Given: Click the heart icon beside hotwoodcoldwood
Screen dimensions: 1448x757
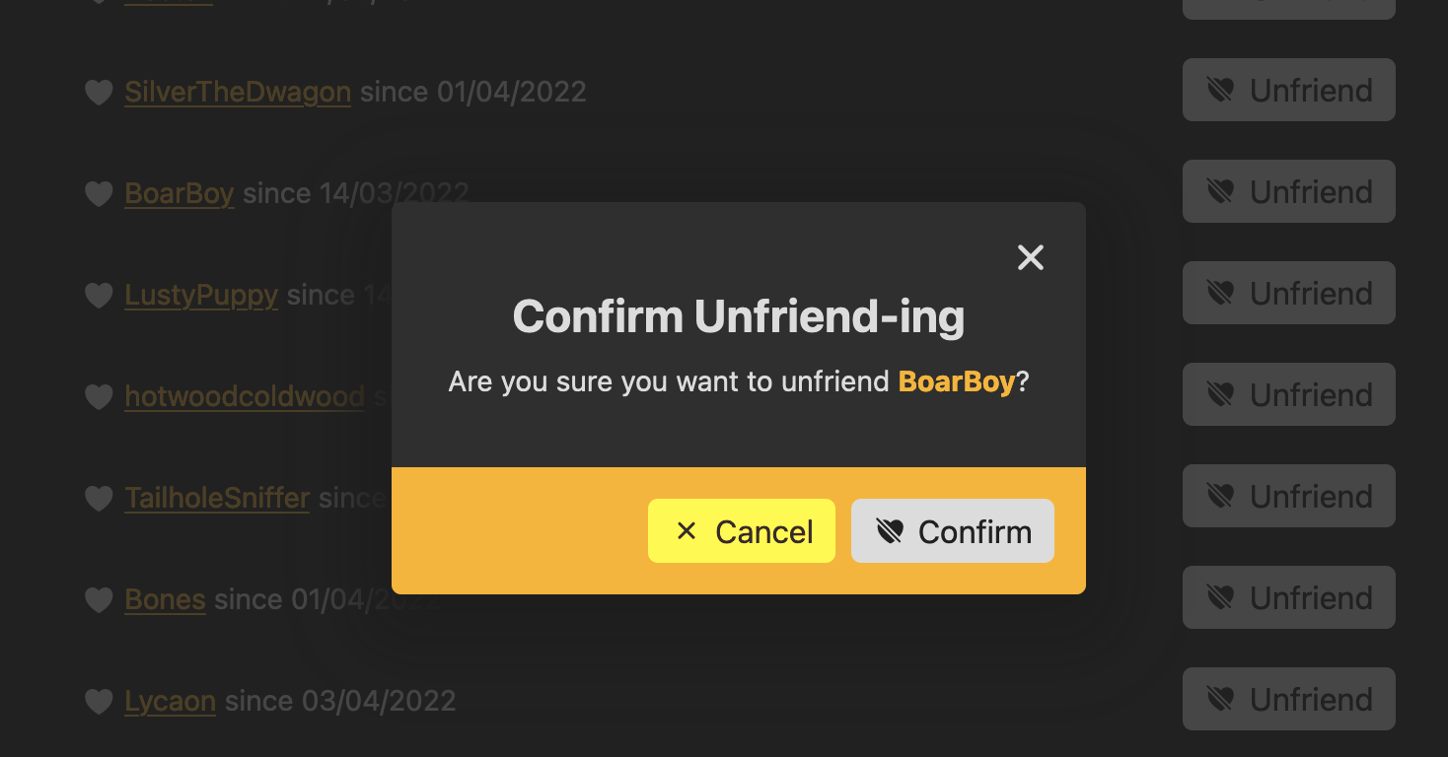Looking at the screenshot, I should (99, 396).
